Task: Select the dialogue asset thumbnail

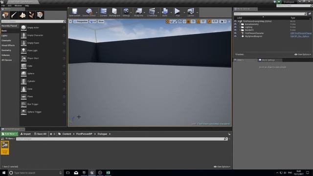Action: tap(5, 148)
